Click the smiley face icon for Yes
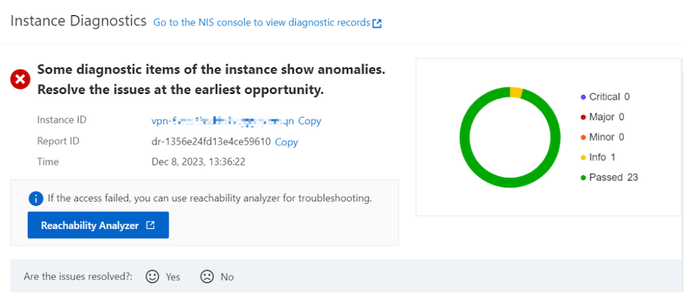 point(152,277)
